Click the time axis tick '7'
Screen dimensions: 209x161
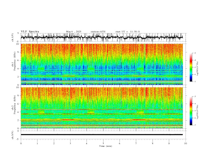click(x=136, y=143)
